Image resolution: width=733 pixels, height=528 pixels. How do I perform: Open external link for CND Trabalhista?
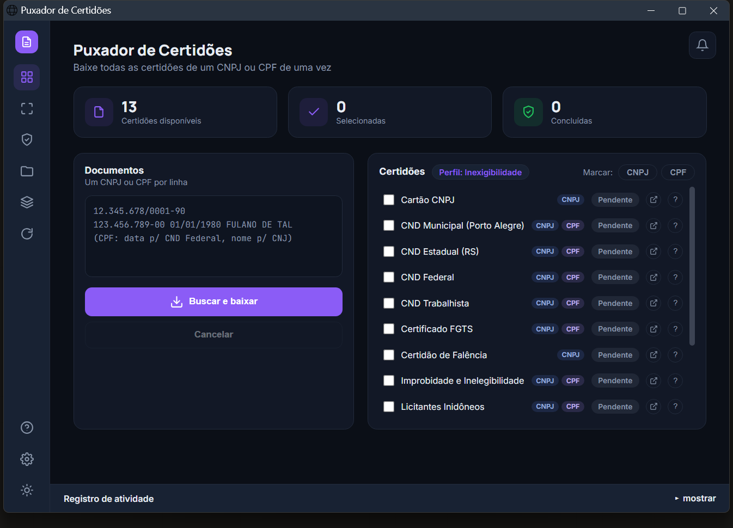tap(653, 303)
